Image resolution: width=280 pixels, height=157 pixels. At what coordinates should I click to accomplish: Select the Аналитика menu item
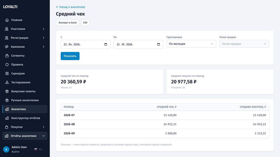tap(25, 109)
